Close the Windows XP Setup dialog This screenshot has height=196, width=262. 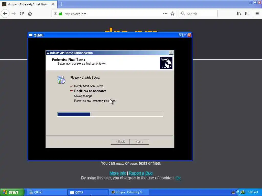pos(171,53)
